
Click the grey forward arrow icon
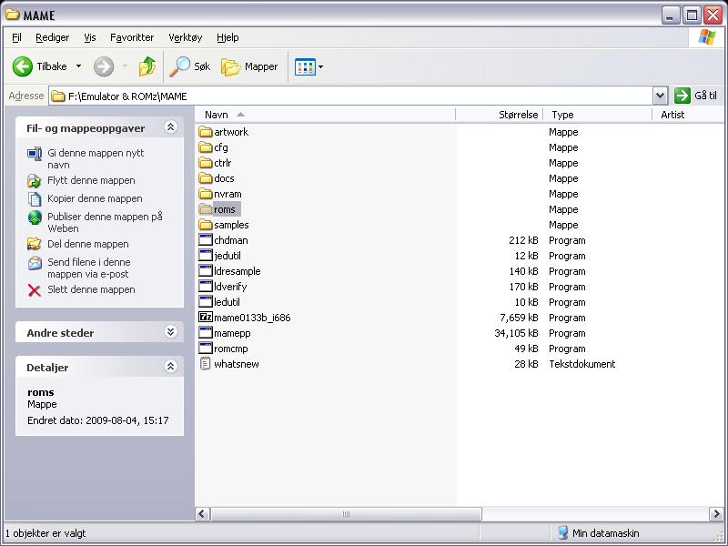104,66
